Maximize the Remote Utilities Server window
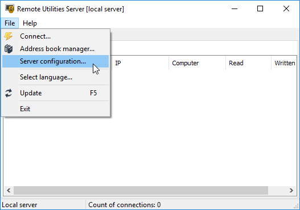 point(260,9)
